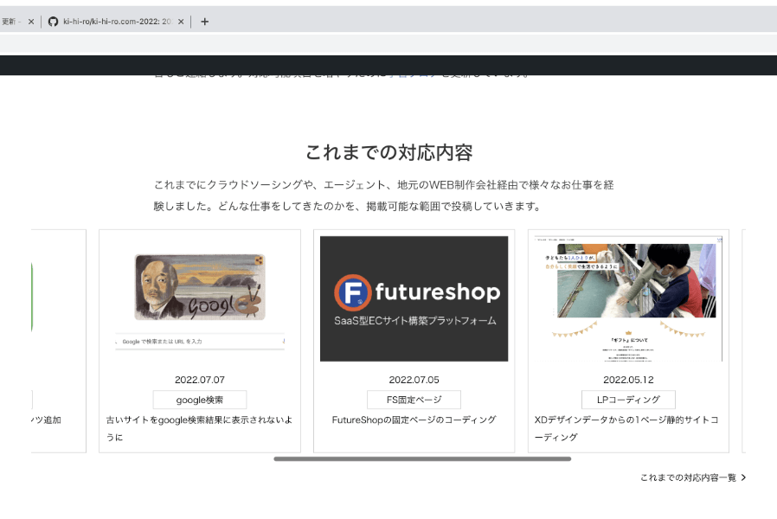Switch to the ki-hi-ro/ki-hi-ro.com-2022 tab
This screenshot has height=519, width=777.
tap(117, 22)
